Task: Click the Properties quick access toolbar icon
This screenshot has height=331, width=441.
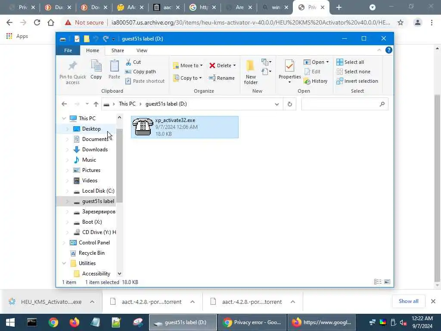Action: tap(77, 39)
